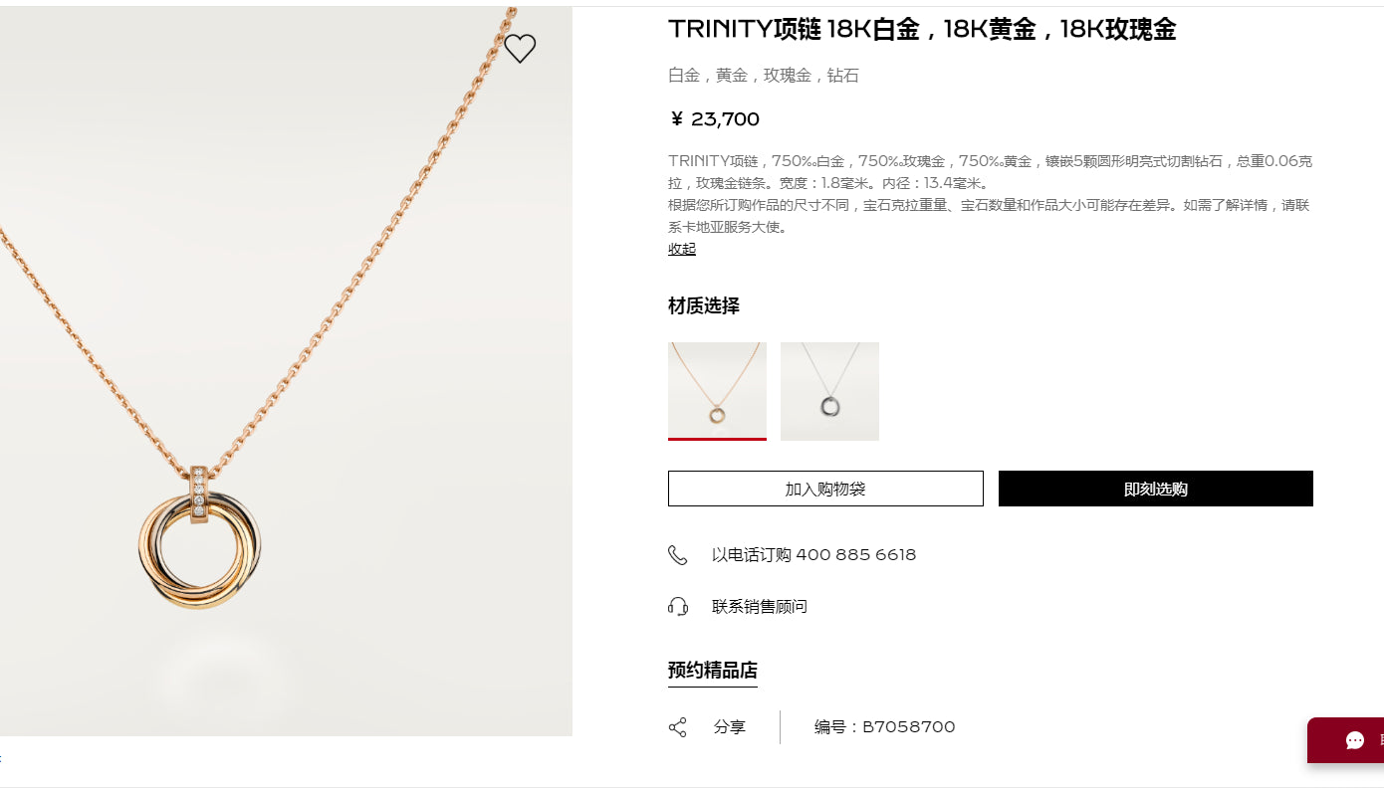Click the product description paragraph text
Image resolution: width=1384 pixels, height=790 pixels.
click(991, 194)
